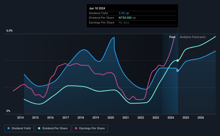Click the 2025 x-axis label
This screenshot has width=220, height=136.
pos(186,118)
